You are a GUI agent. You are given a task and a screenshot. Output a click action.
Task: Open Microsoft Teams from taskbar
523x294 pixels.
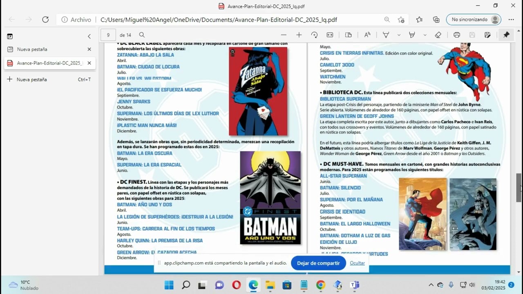(354, 285)
